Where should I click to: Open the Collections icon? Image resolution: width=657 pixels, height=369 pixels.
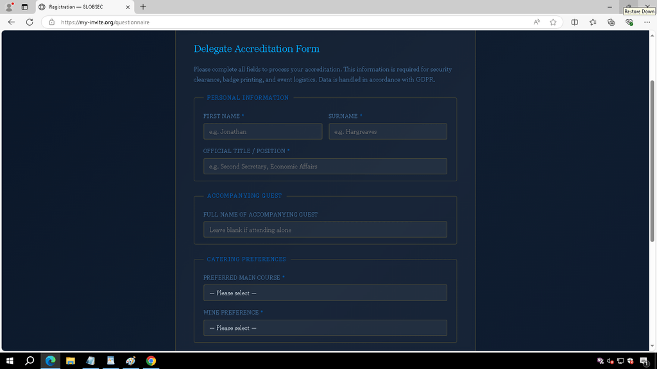[611, 22]
